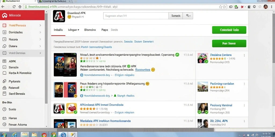Bookmark page with the star icon

coord(221,7)
